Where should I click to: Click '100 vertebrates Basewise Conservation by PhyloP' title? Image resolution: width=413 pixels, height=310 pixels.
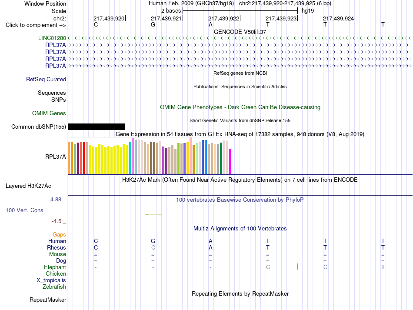pos(240,200)
